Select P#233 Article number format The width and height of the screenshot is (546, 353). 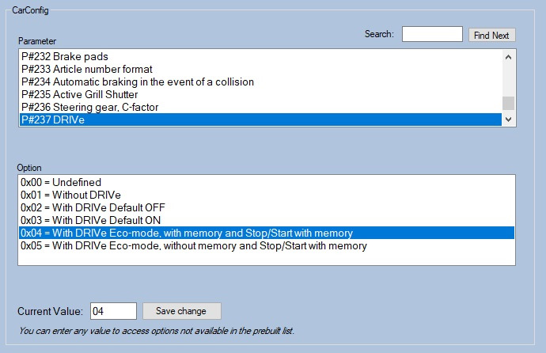86,69
